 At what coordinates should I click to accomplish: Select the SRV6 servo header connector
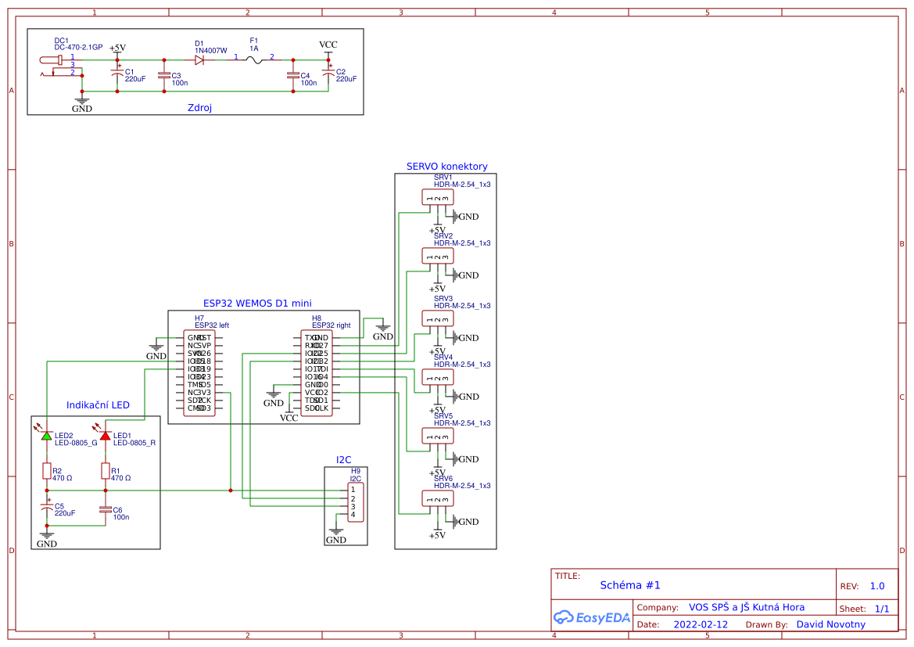pos(438,498)
